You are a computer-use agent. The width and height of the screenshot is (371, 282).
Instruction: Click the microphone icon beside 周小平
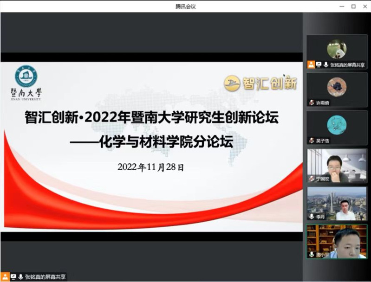(312, 254)
